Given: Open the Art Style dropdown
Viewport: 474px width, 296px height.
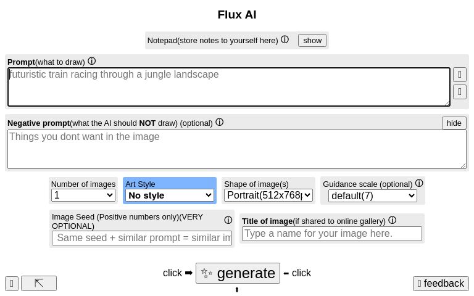Looking at the screenshot, I should 170,195.
